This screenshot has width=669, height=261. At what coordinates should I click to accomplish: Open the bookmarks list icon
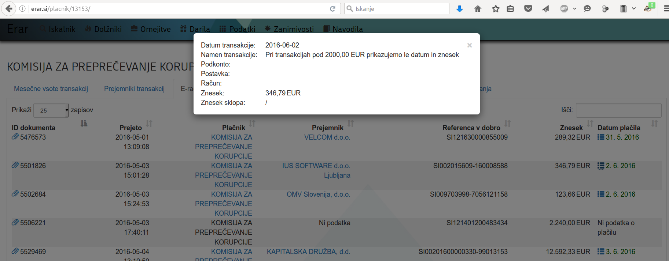click(510, 9)
